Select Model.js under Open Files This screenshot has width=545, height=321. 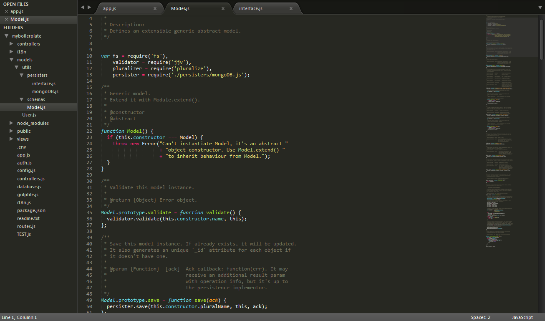[x=20, y=19]
